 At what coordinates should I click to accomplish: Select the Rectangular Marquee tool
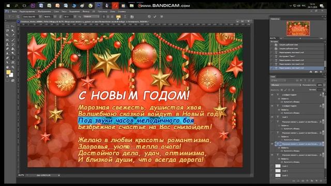(7, 26)
